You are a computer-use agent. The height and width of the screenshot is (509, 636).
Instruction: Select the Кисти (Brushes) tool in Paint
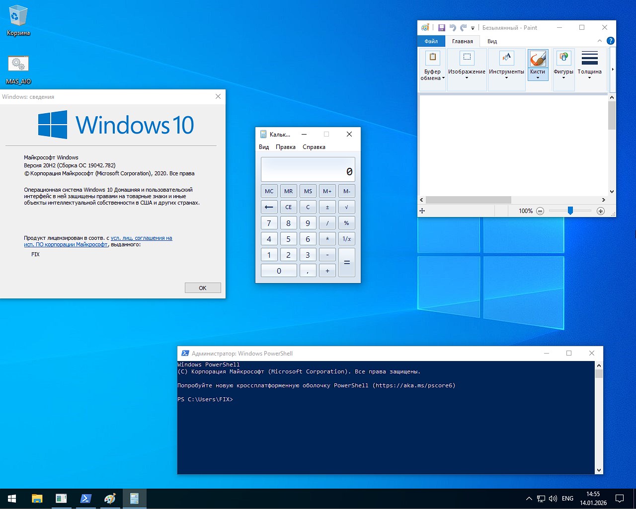(x=538, y=59)
